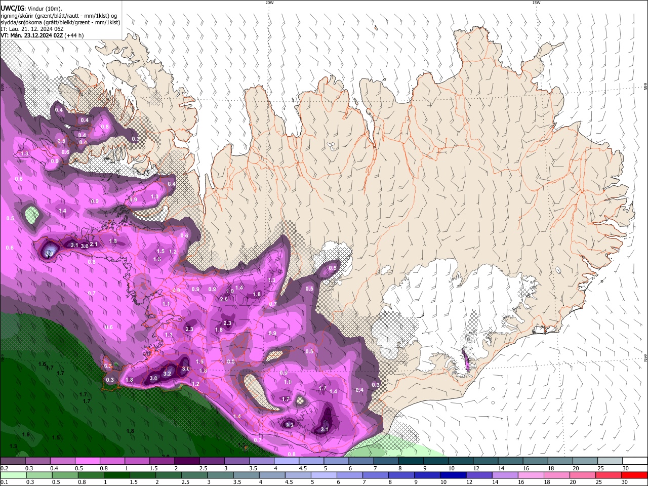
Task: Click the 20W longitude label
Action: point(269,3)
